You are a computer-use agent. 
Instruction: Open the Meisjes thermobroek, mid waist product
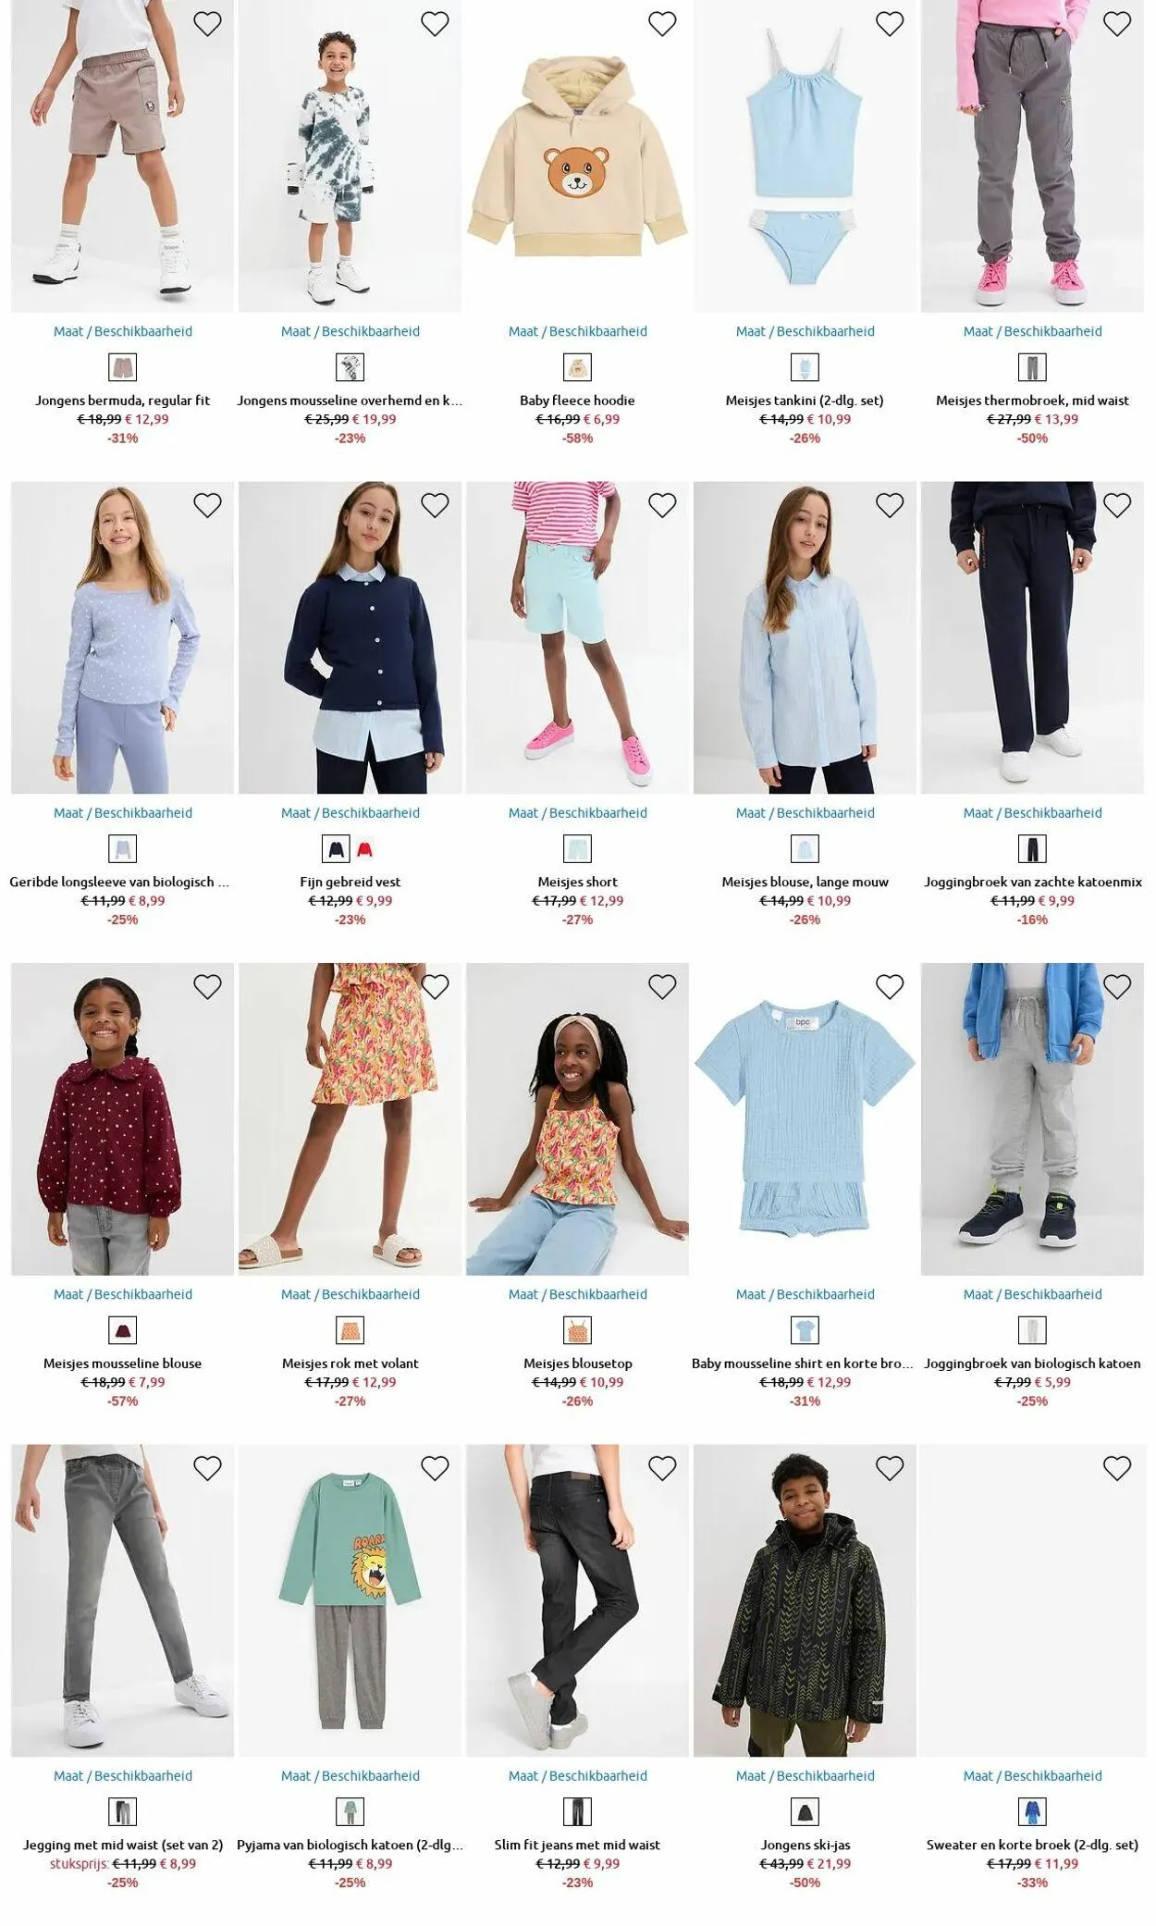pyautogui.click(x=1032, y=401)
